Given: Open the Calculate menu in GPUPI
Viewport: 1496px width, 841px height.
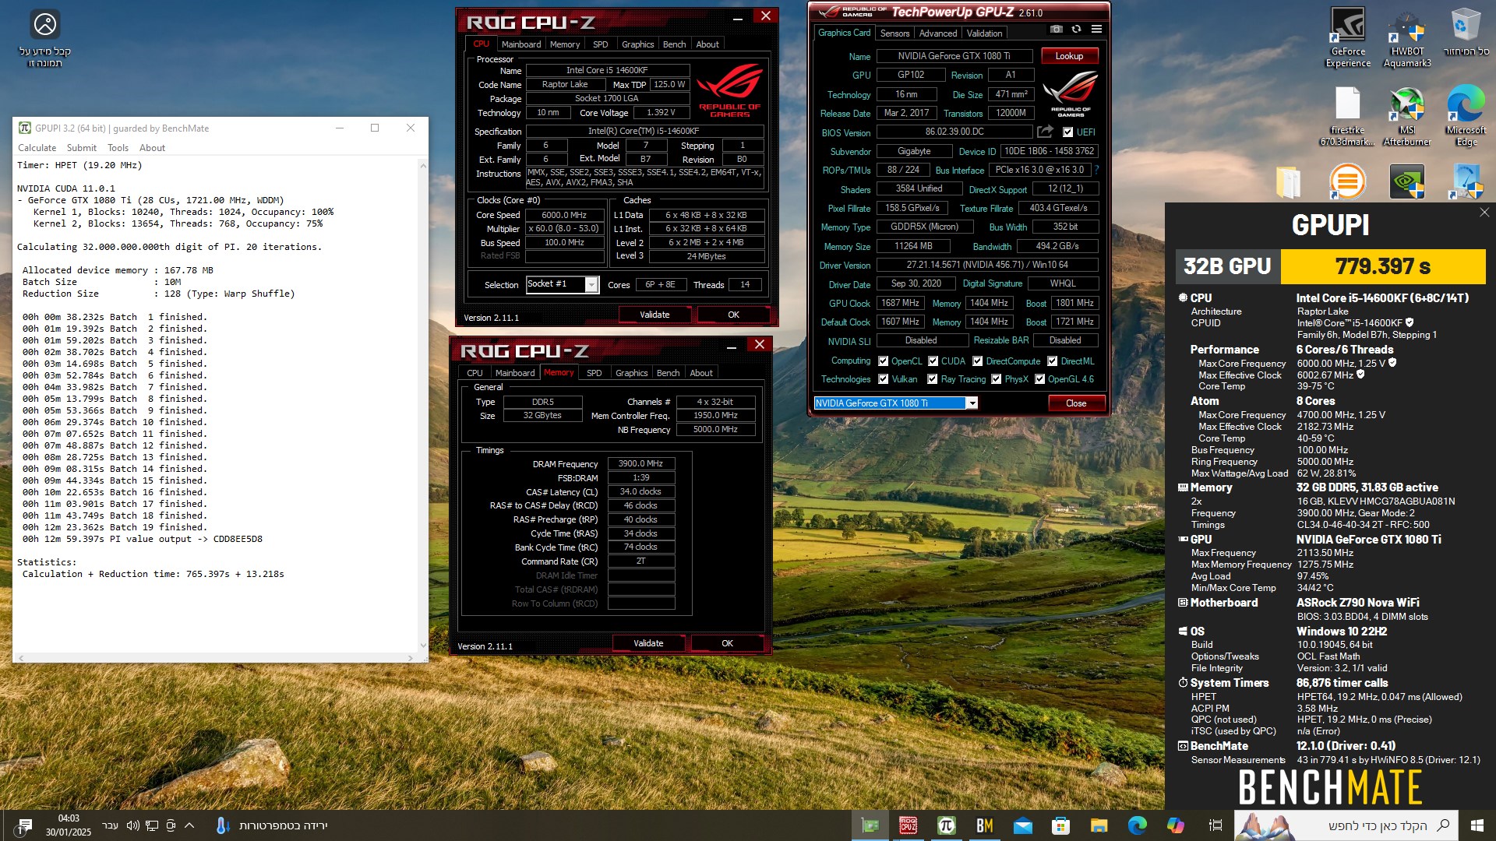Looking at the screenshot, I should pos(37,148).
